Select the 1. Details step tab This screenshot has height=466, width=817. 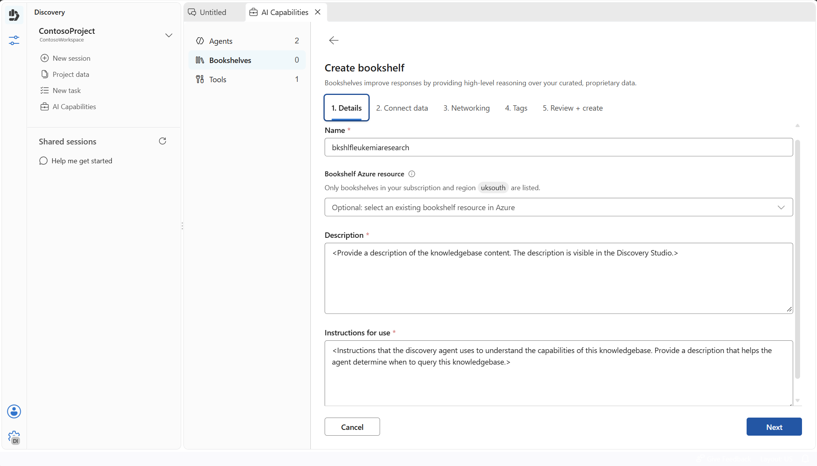[347, 108]
